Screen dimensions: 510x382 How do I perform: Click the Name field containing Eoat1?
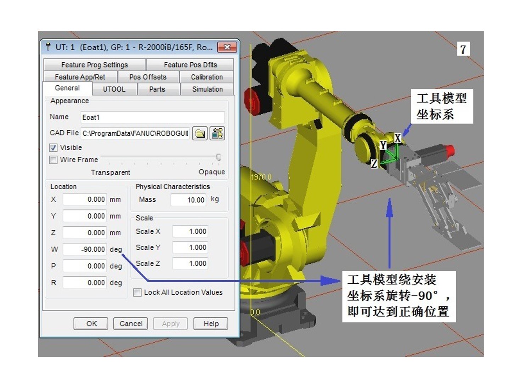[x=153, y=117]
